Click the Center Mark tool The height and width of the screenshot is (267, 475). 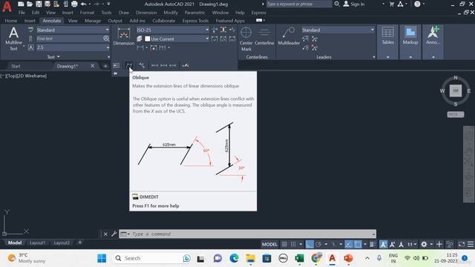246,39
